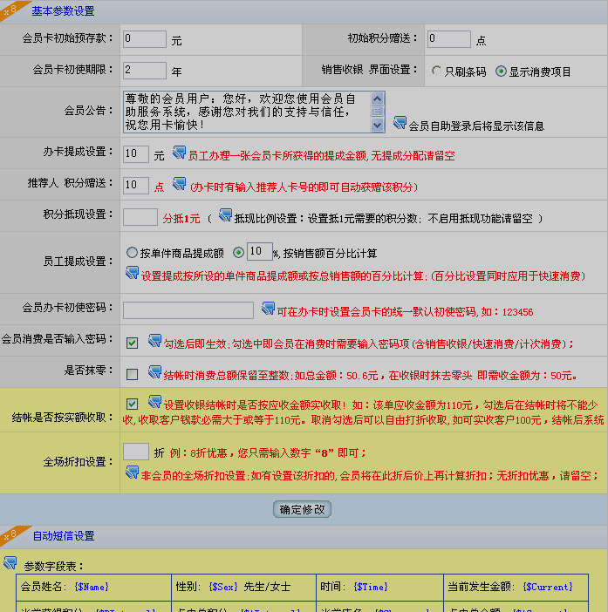This screenshot has height=612, width=608.
Task: Toggle 结帐是否按实额收取 checkbox
Action: (132, 404)
